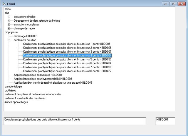Viewport: 188px width, 136px height.
Task: Click the Form1 window title icon
Action: point(4,3)
